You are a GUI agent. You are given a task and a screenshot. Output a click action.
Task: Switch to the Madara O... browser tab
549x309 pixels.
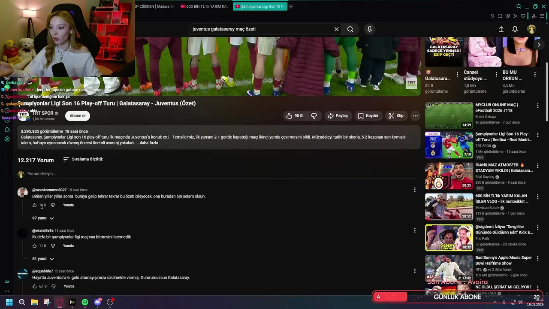point(154,6)
